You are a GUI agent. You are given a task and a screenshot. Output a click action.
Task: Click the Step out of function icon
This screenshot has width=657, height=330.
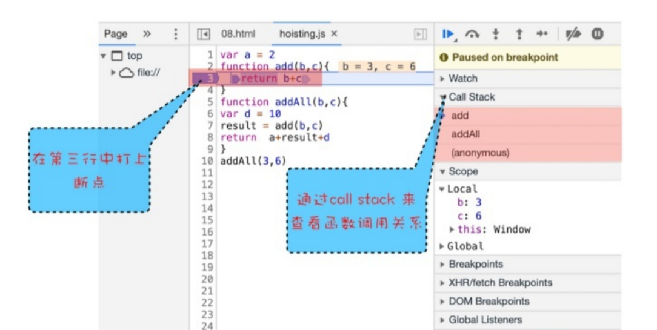[519, 34]
